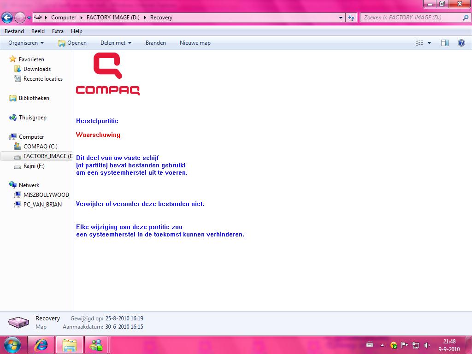Open the PC_VAN_BRIAN network computer
This screenshot has width=472, height=354.
click(x=42, y=204)
